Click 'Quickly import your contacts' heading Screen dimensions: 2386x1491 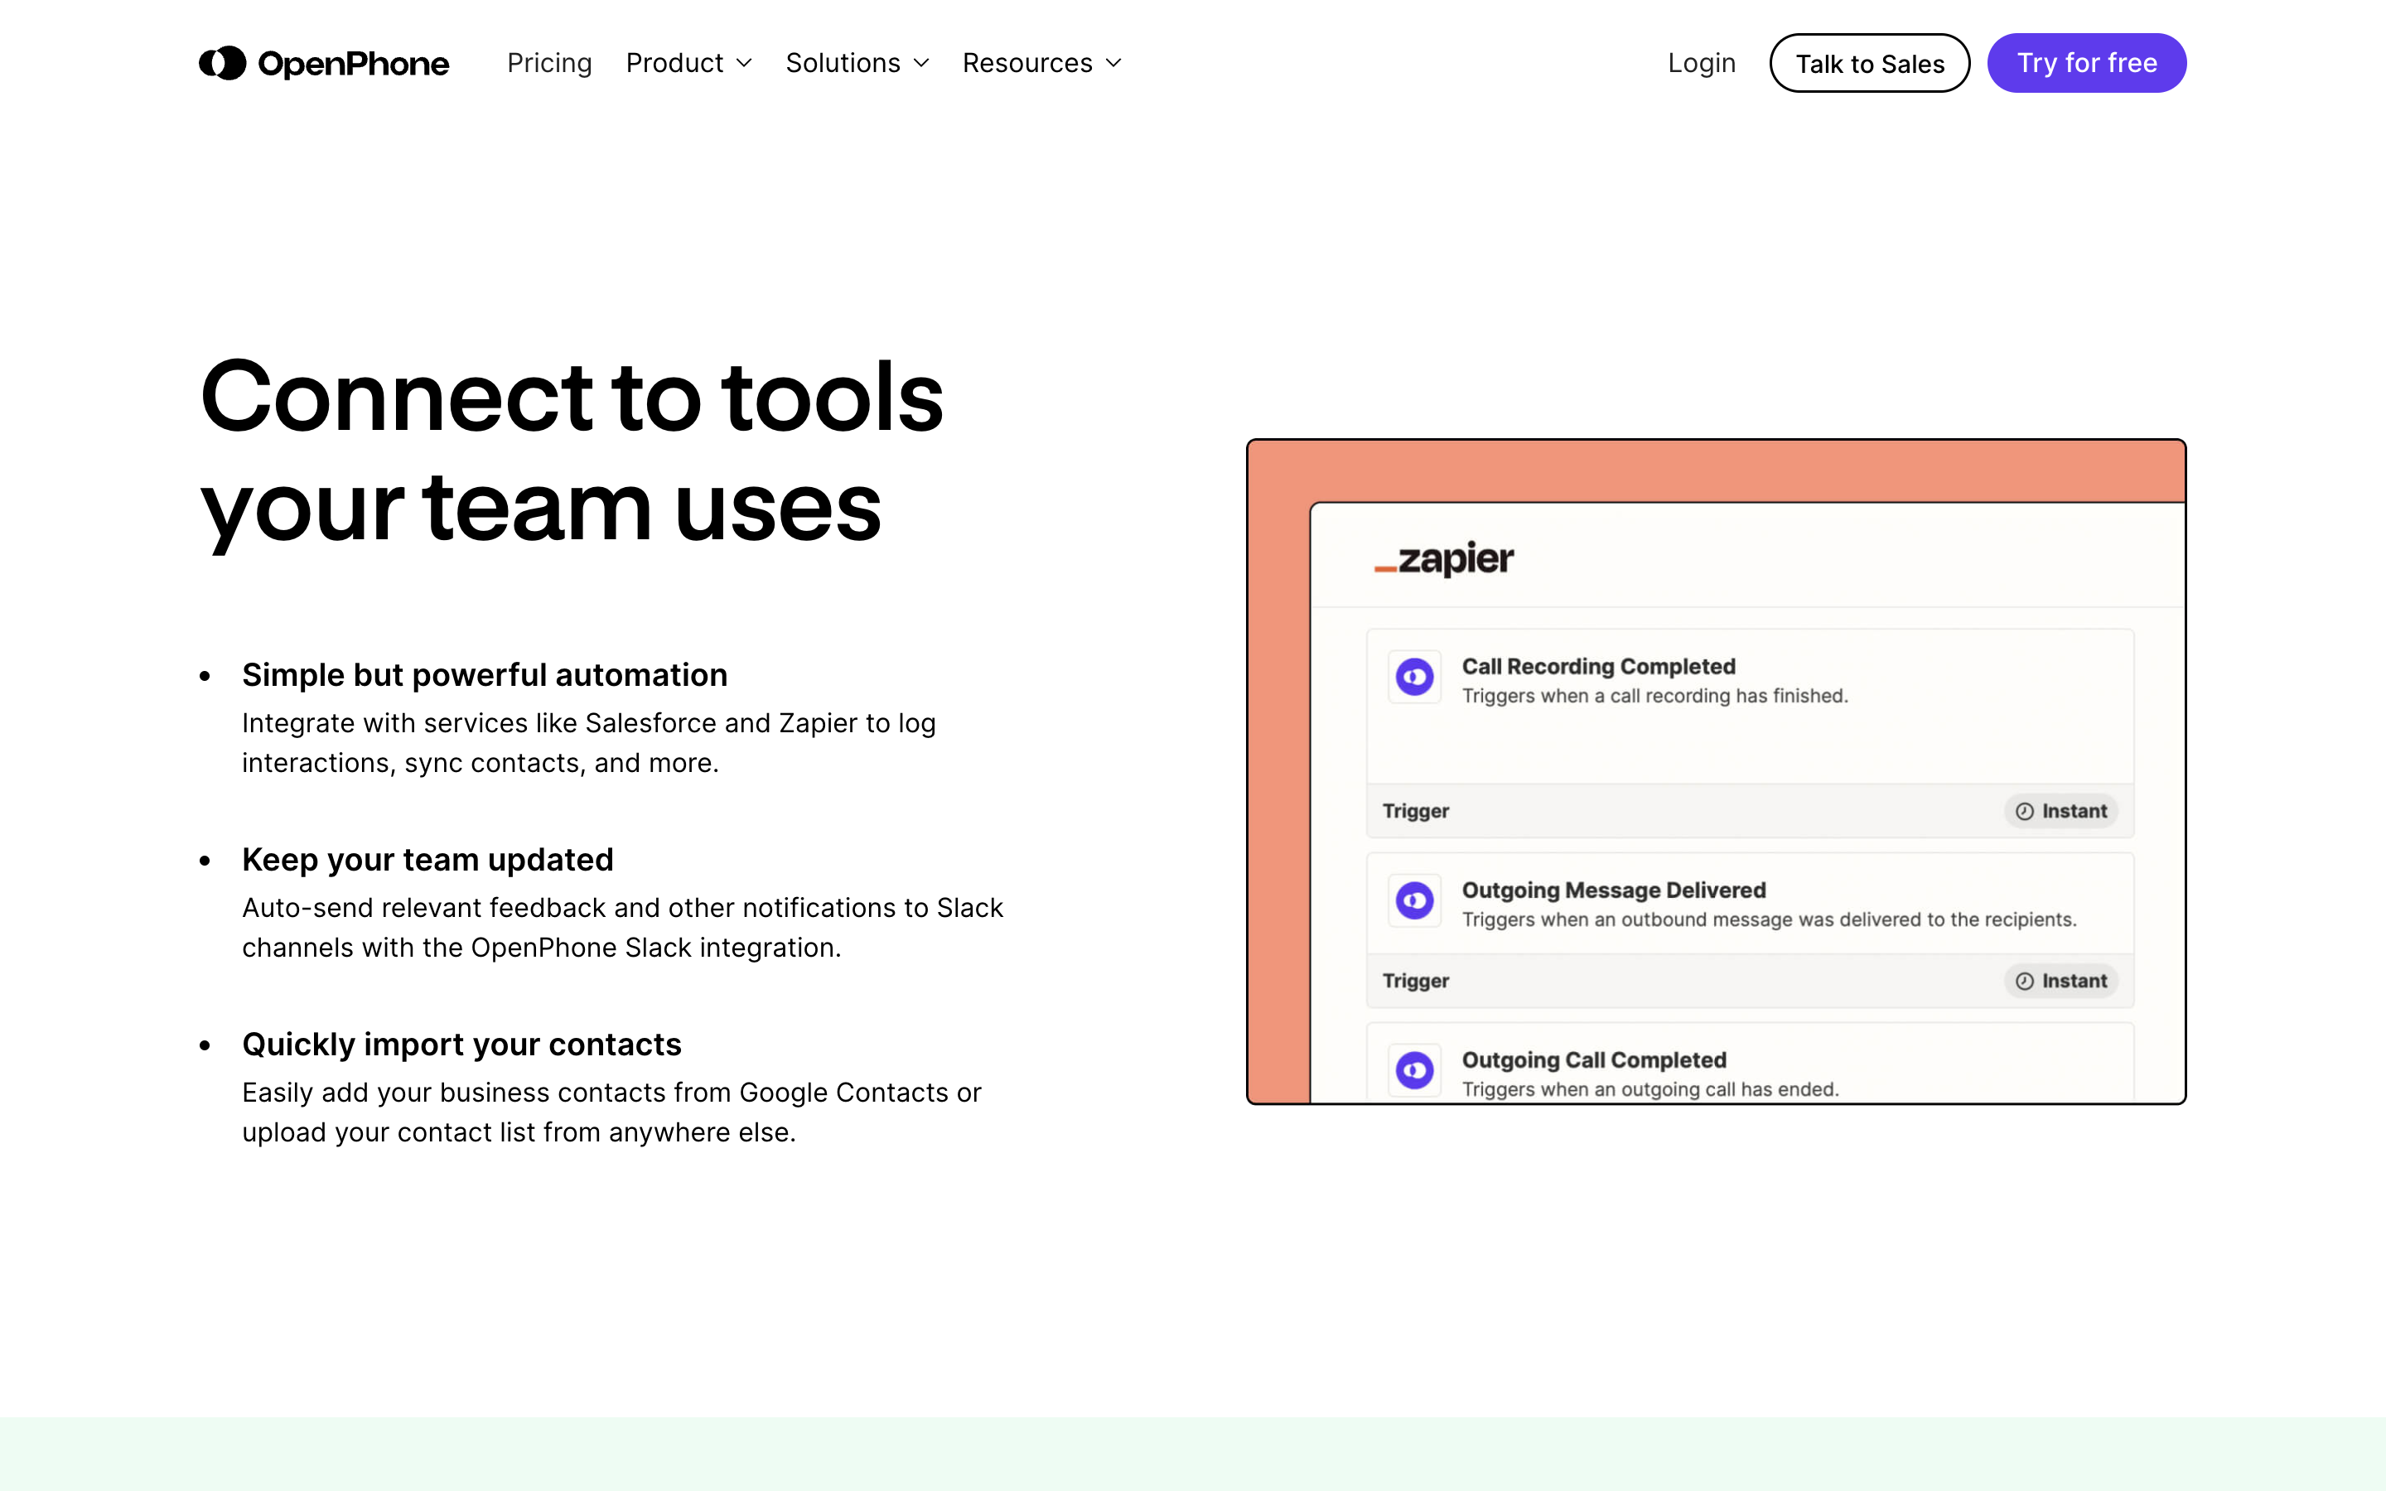tap(461, 1045)
